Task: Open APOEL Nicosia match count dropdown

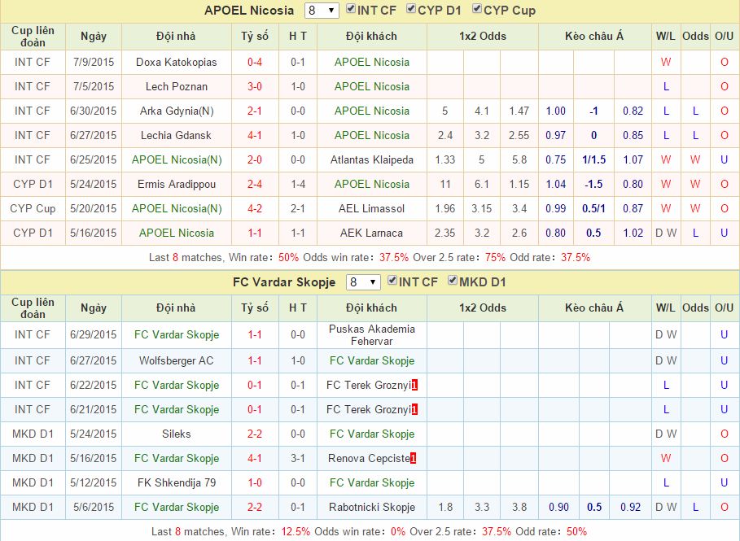Action: (x=322, y=11)
